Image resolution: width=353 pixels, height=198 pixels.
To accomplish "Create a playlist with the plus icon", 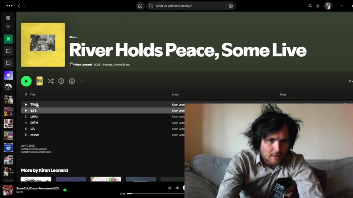I will point(8,27).
